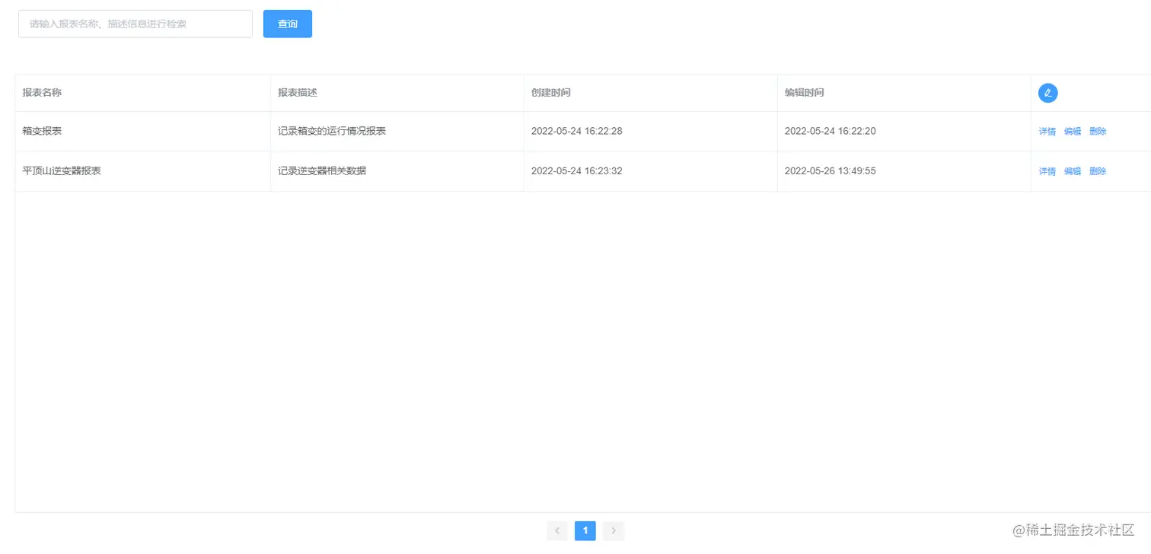
Task: Click 删除 for 箱变报表 row
Action: pyautogui.click(x=1098, y=132)
